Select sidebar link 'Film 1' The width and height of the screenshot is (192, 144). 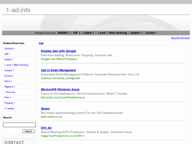pos(8,97)
